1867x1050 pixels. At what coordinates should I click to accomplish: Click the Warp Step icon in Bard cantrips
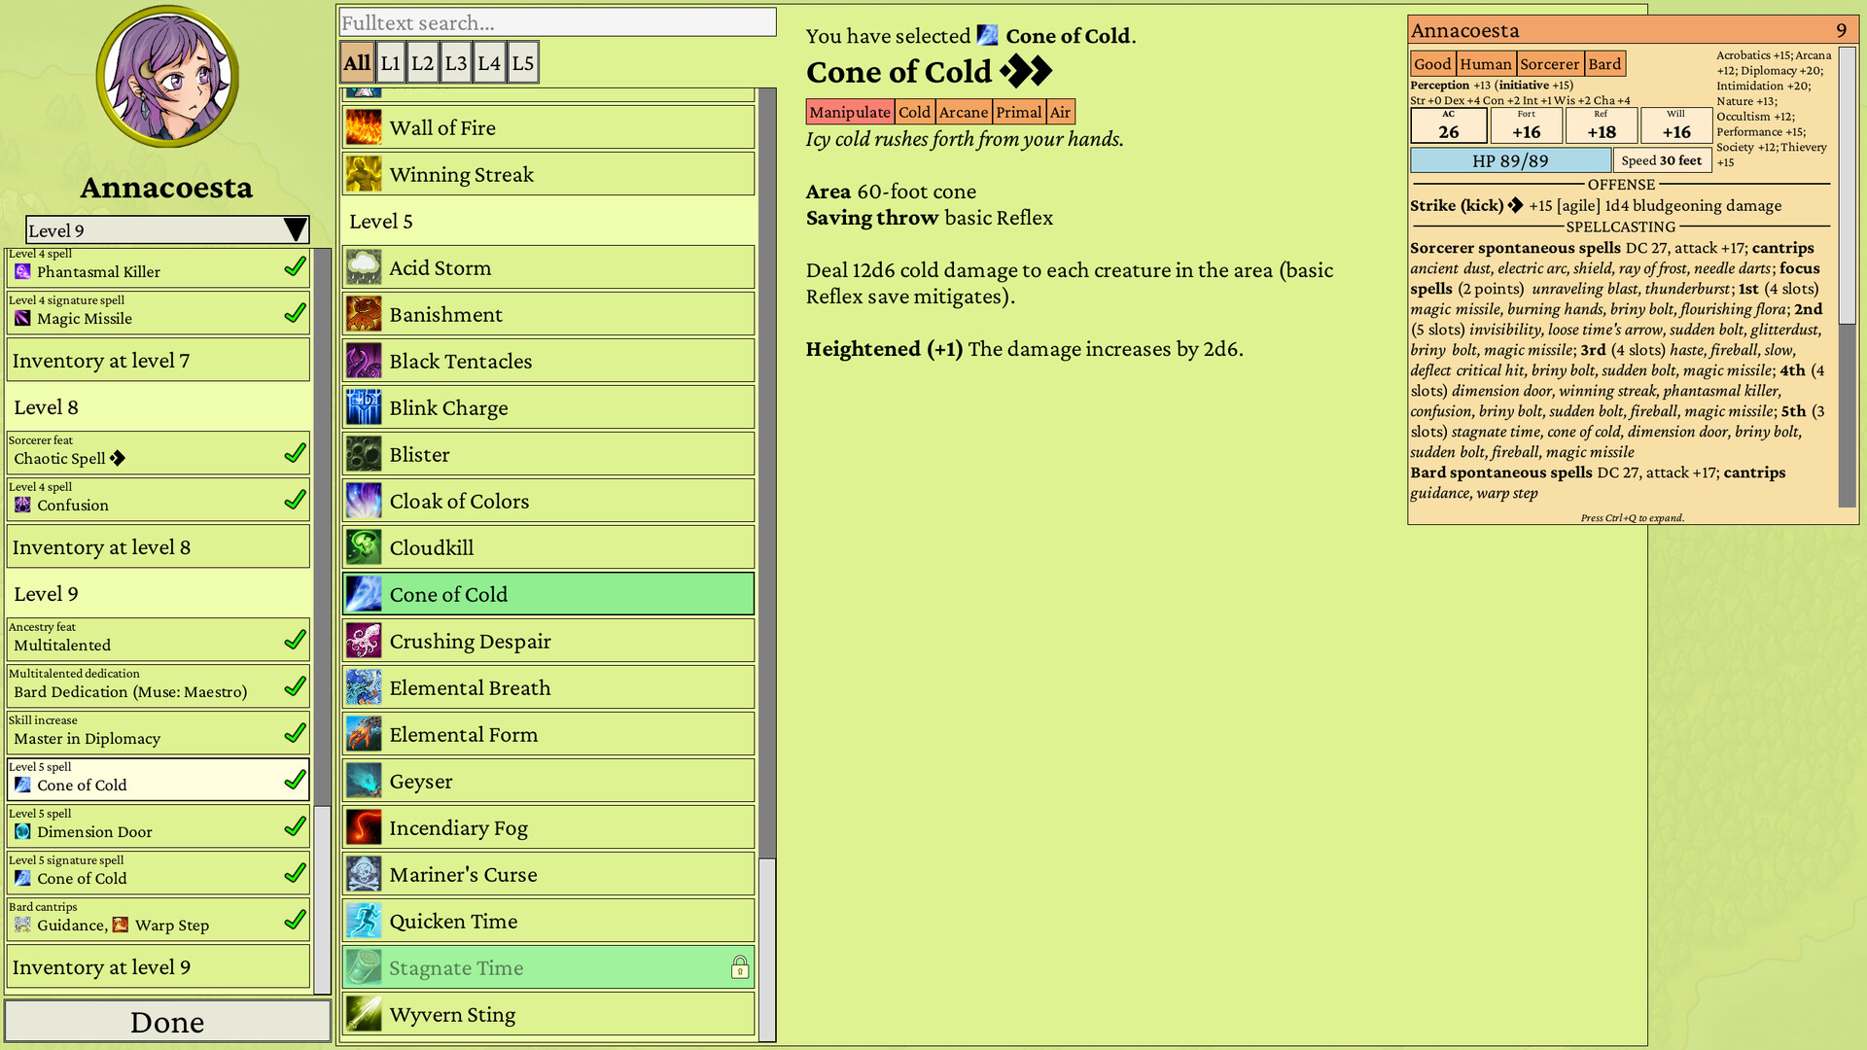(x=121, y=926)
